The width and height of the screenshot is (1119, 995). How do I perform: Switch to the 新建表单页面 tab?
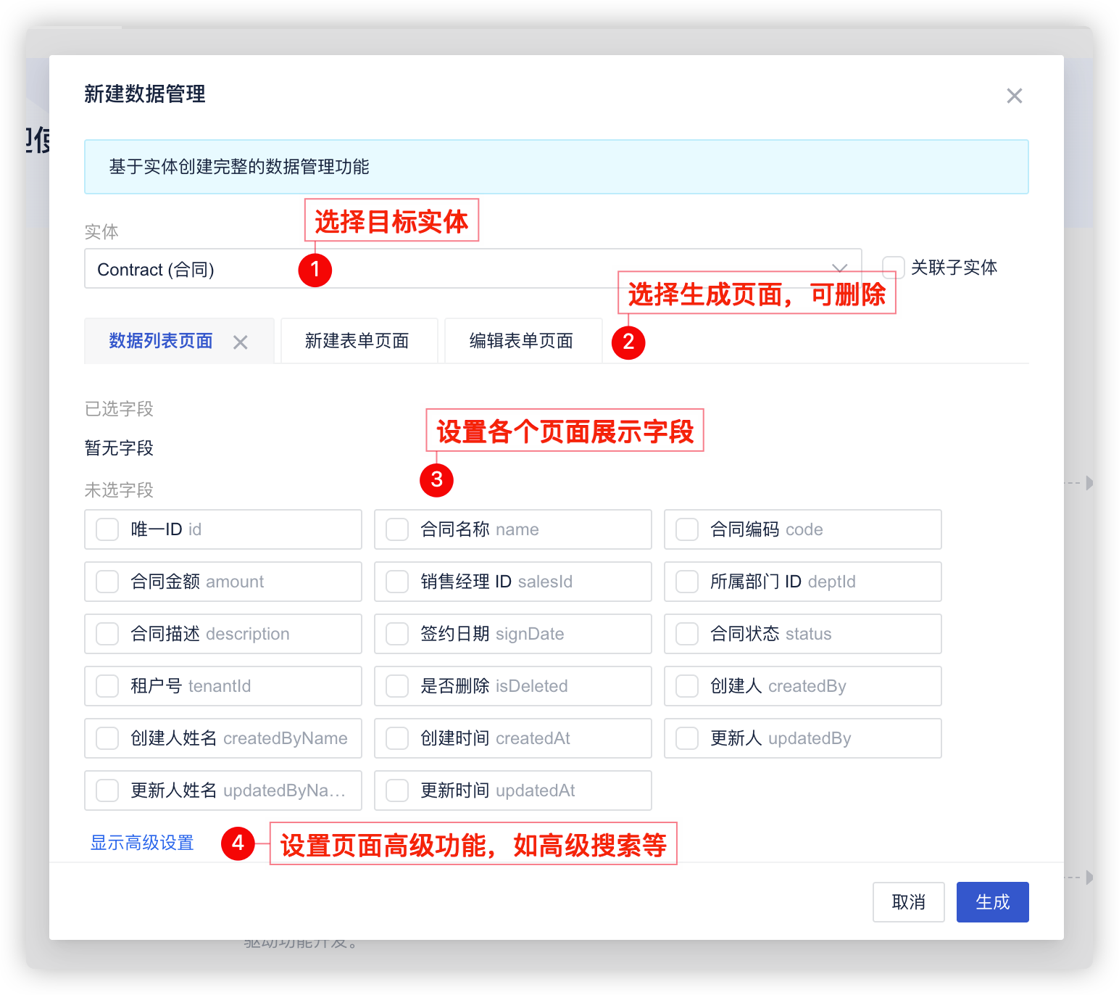click(x=358, y=340)
